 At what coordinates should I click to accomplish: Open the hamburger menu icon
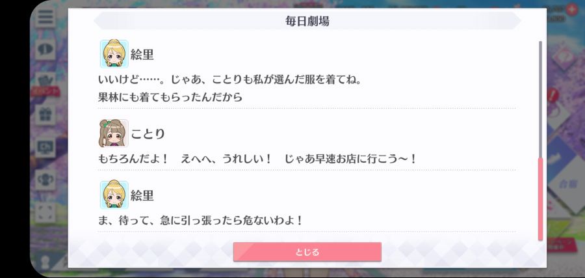(45, 17)
